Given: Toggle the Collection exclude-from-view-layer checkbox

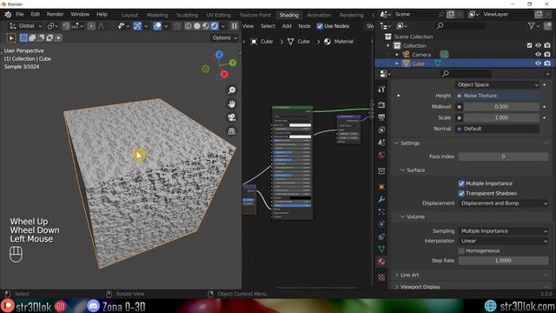Looking at the screenshot, I should click(529, 45).
